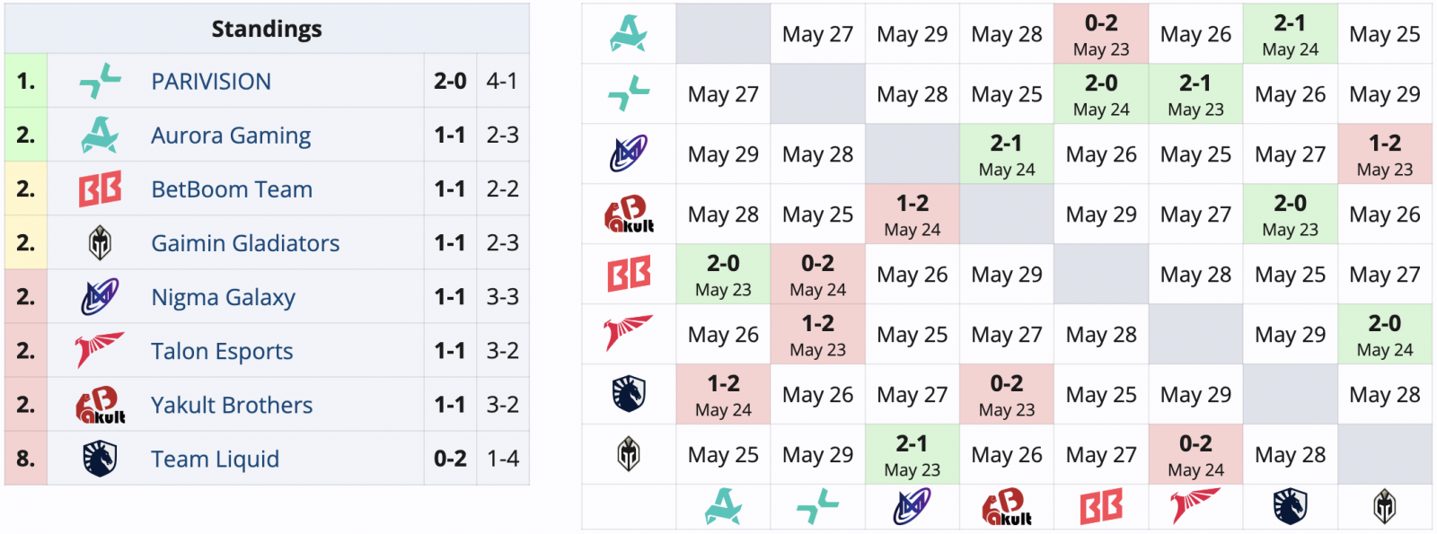Image resolution: width=1437 pixels, height=534 pixels.
Task: Click the Talon Esports logo in standings
Action: tap(100, 350)
